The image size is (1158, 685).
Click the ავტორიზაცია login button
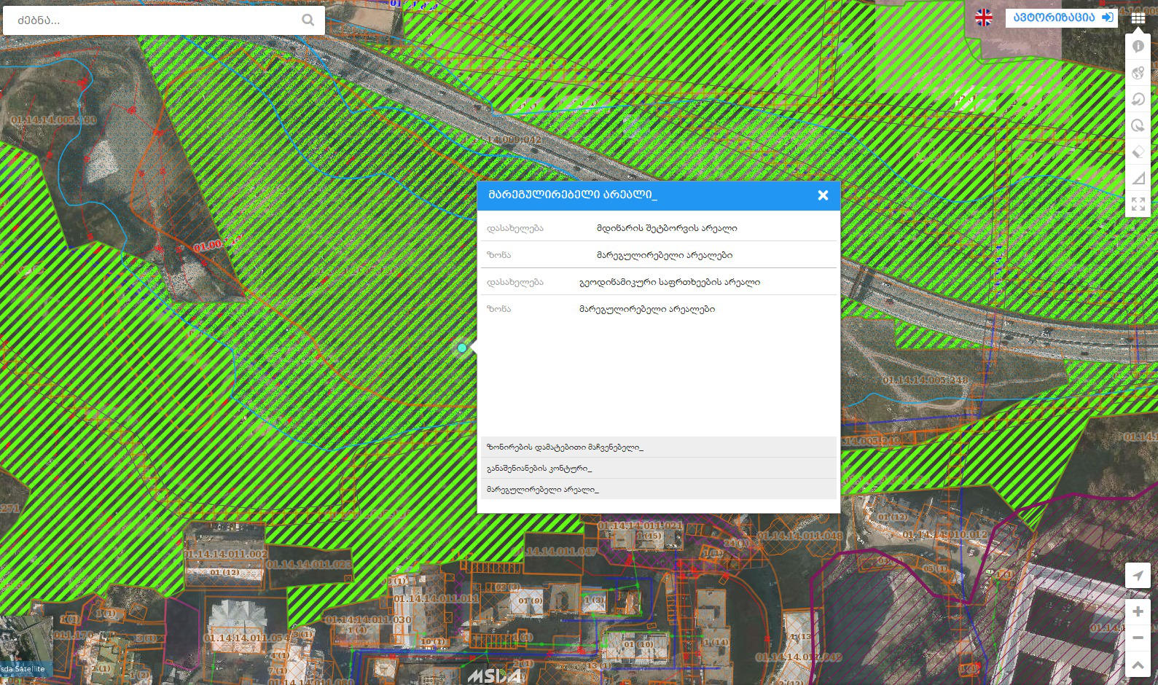tap(1061, 17)
